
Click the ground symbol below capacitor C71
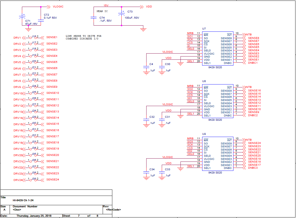[x=28, y=30]
